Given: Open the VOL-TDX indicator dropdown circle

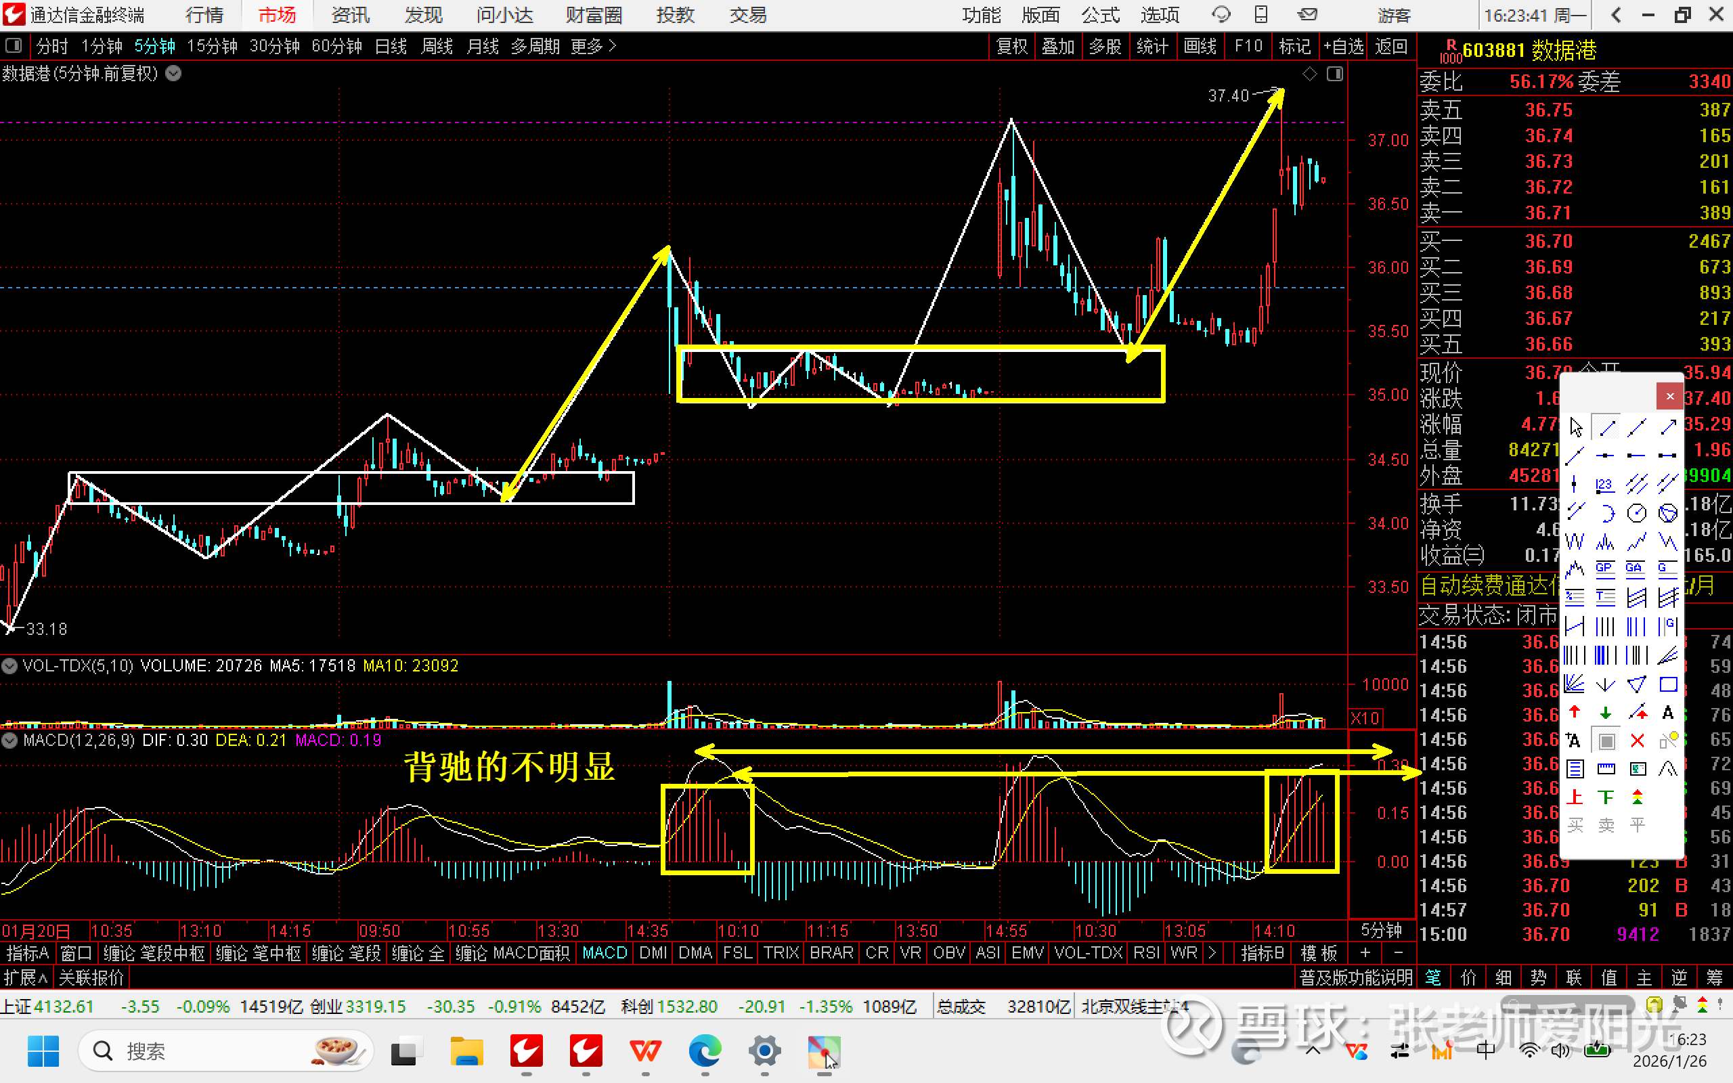Looking at the screenshot, I should [9, 665].
